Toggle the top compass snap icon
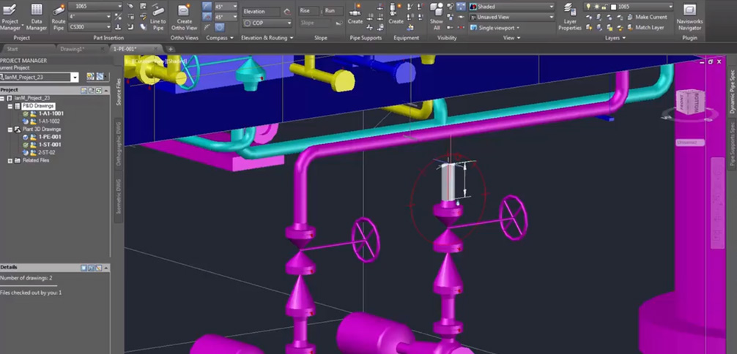Viewport: 737px width, 354px height. pyautogui.click(x=207, y=7)
